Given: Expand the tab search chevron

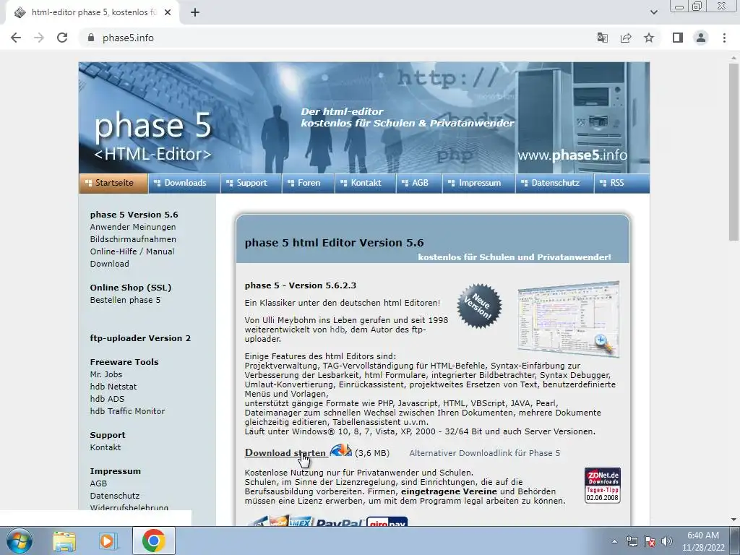Looking at the screenshot, I should click(x=653, y=12).
